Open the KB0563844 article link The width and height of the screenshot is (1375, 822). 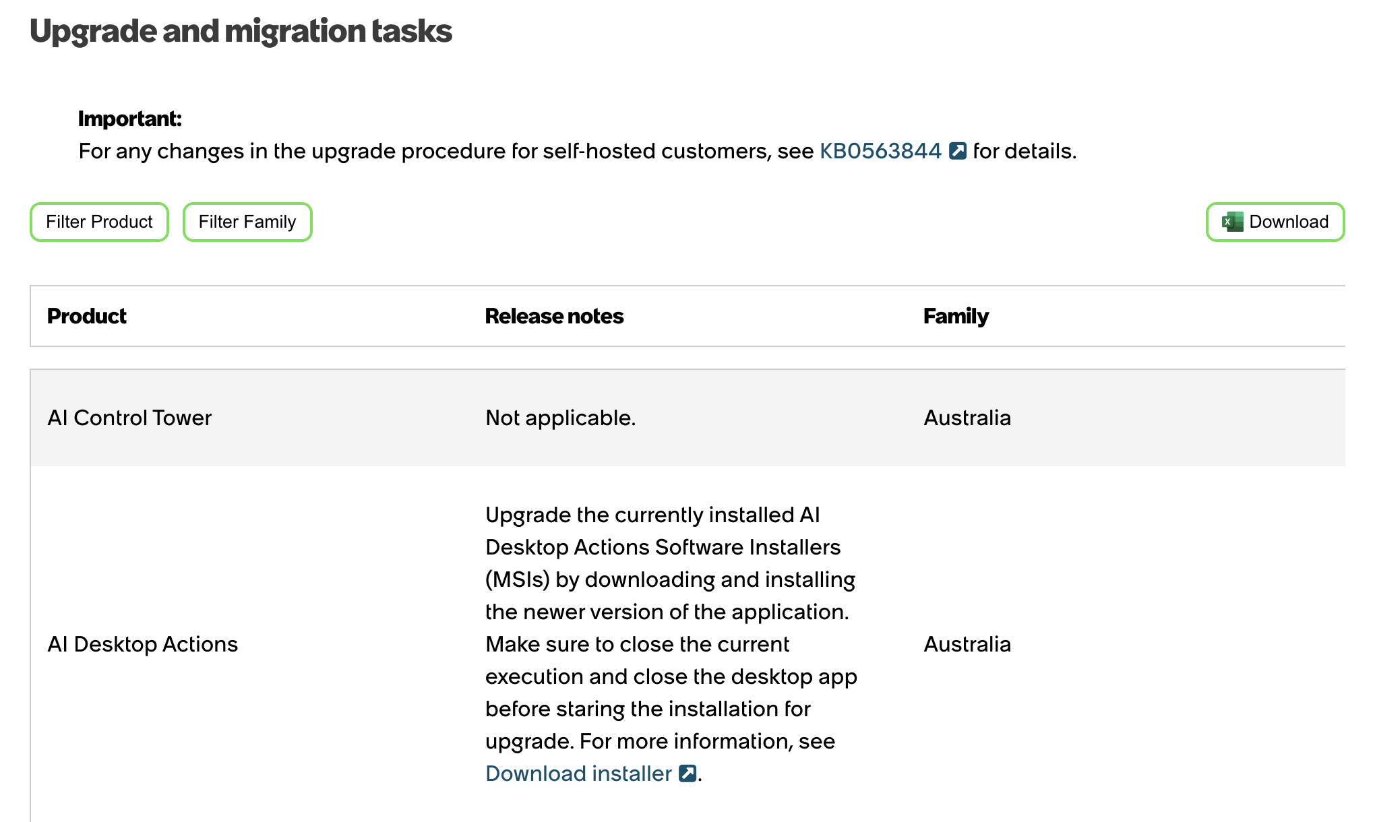point(880,151)
